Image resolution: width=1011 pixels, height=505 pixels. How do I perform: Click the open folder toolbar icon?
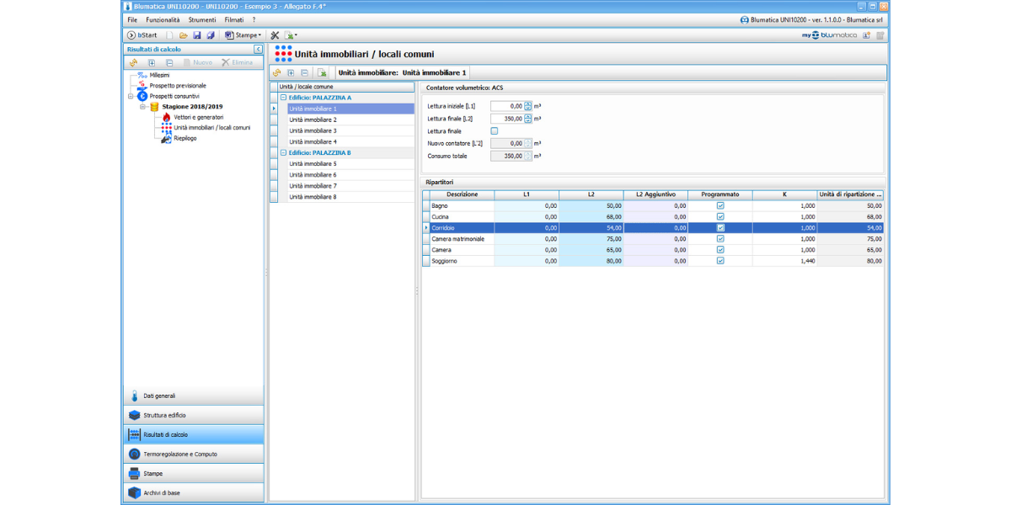tap(183, 35)
